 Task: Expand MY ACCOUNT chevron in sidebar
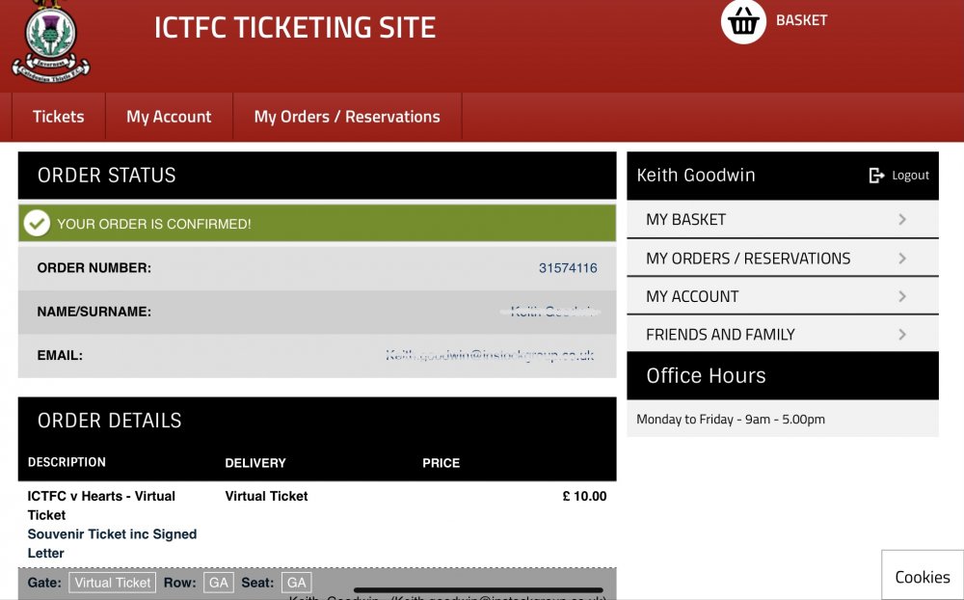(x=902, y=296)
